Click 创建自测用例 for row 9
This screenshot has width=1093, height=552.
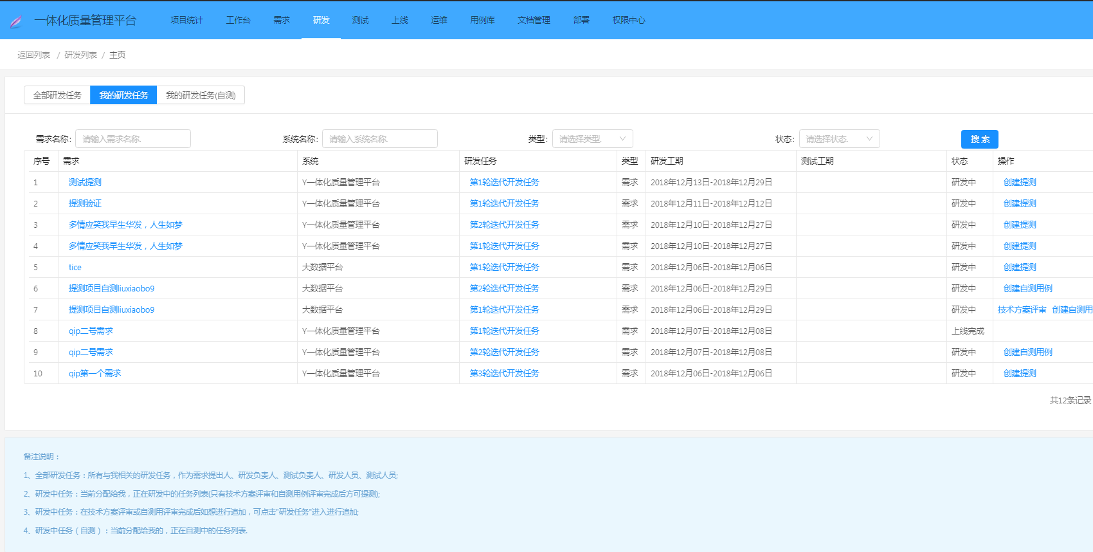1028,352
